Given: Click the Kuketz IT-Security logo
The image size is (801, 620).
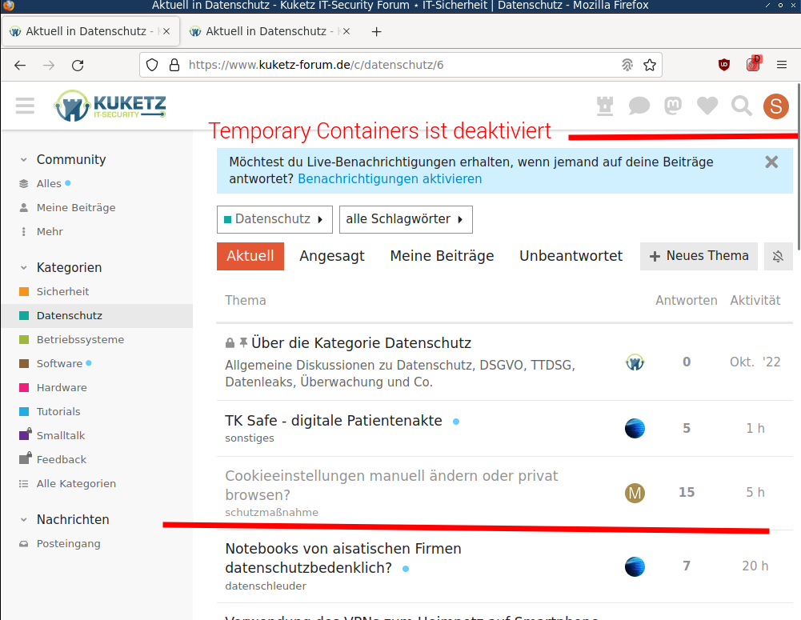Looking at the screenshot, I should [x=110, y=106].
